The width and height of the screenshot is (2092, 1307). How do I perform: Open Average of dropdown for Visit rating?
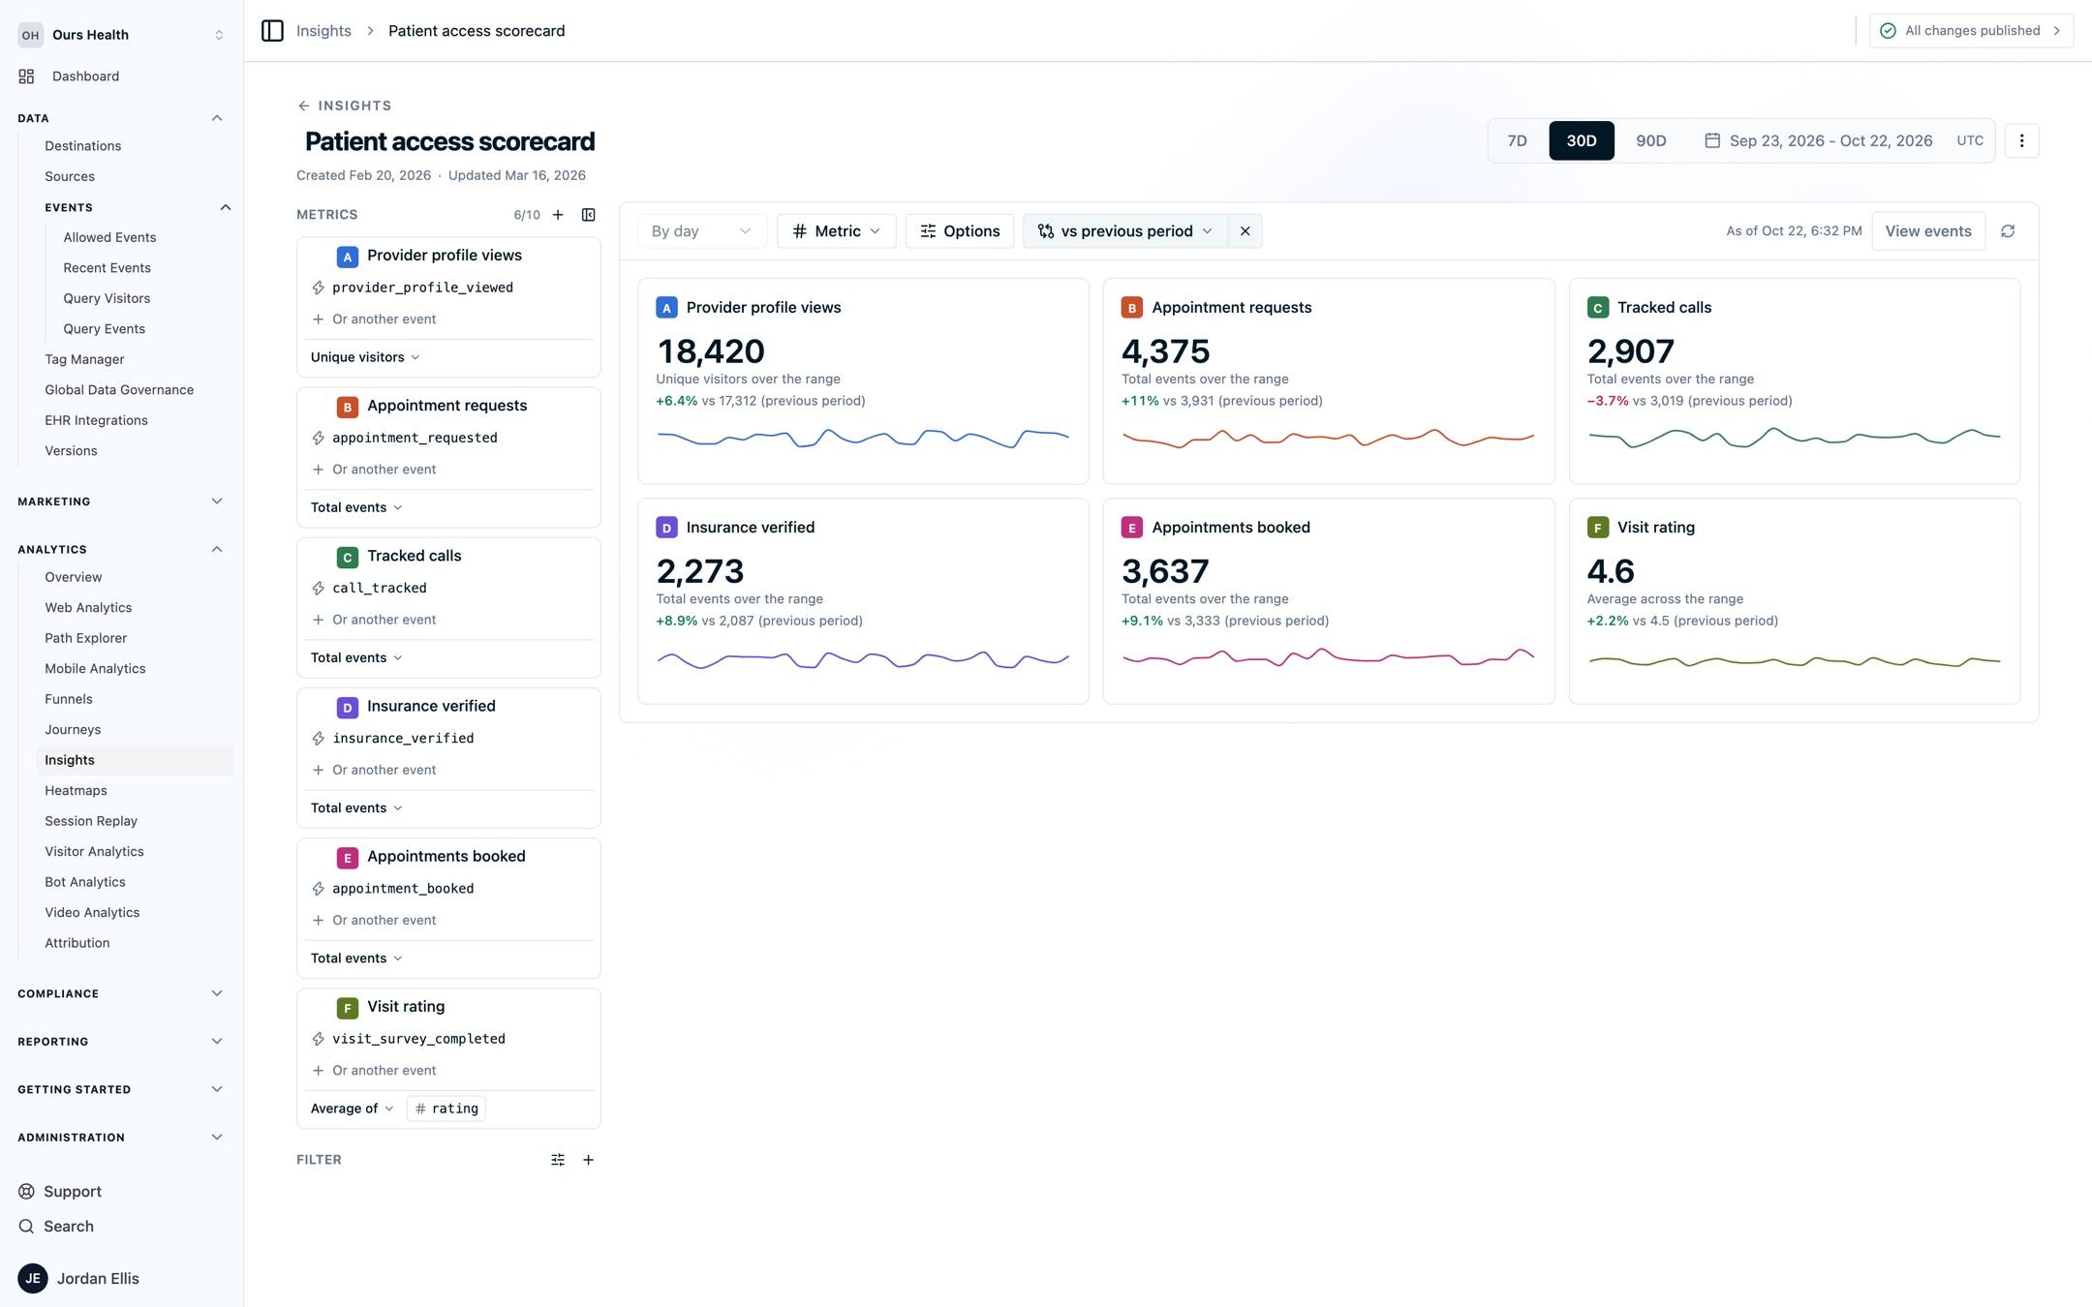(353, 1109)
